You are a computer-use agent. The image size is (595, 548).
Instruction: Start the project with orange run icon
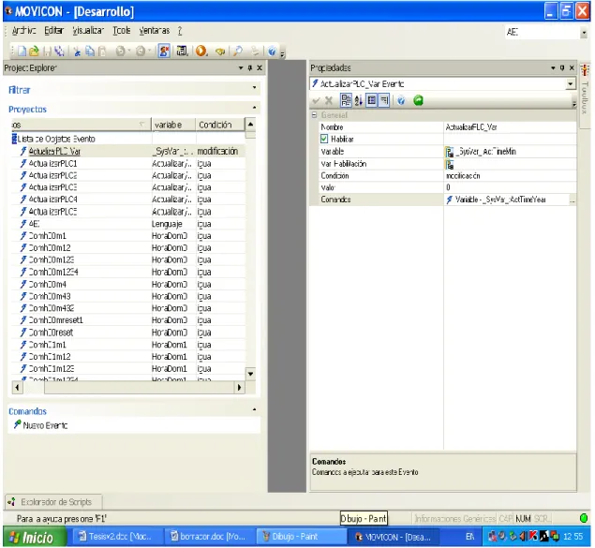click(x=201, y=52)
